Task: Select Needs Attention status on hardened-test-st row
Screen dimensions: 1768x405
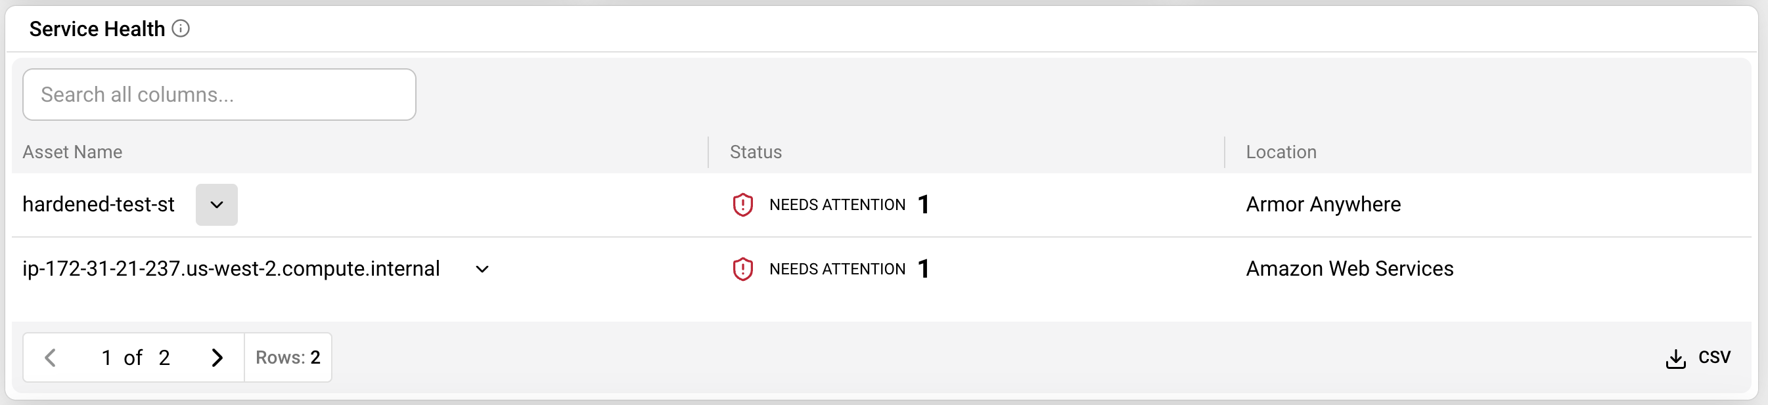Action: point(836,205)
